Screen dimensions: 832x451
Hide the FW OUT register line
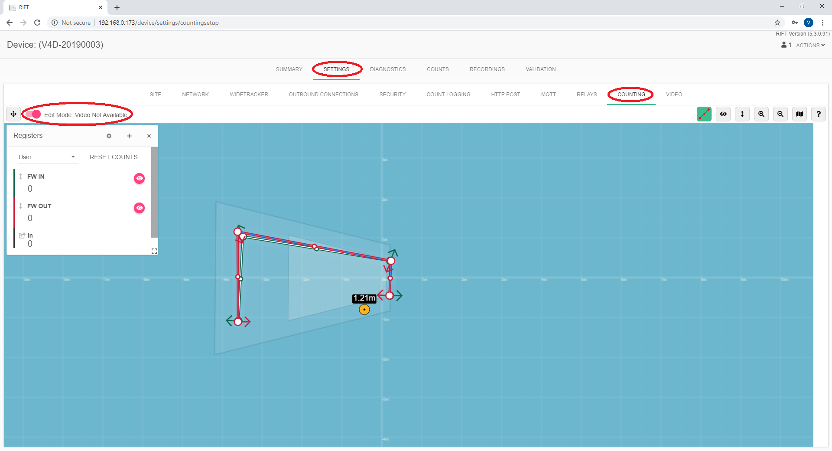[139, 208]
